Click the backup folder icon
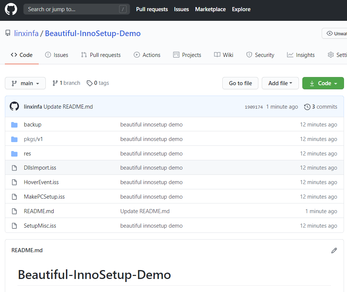 tap(14, 124)
